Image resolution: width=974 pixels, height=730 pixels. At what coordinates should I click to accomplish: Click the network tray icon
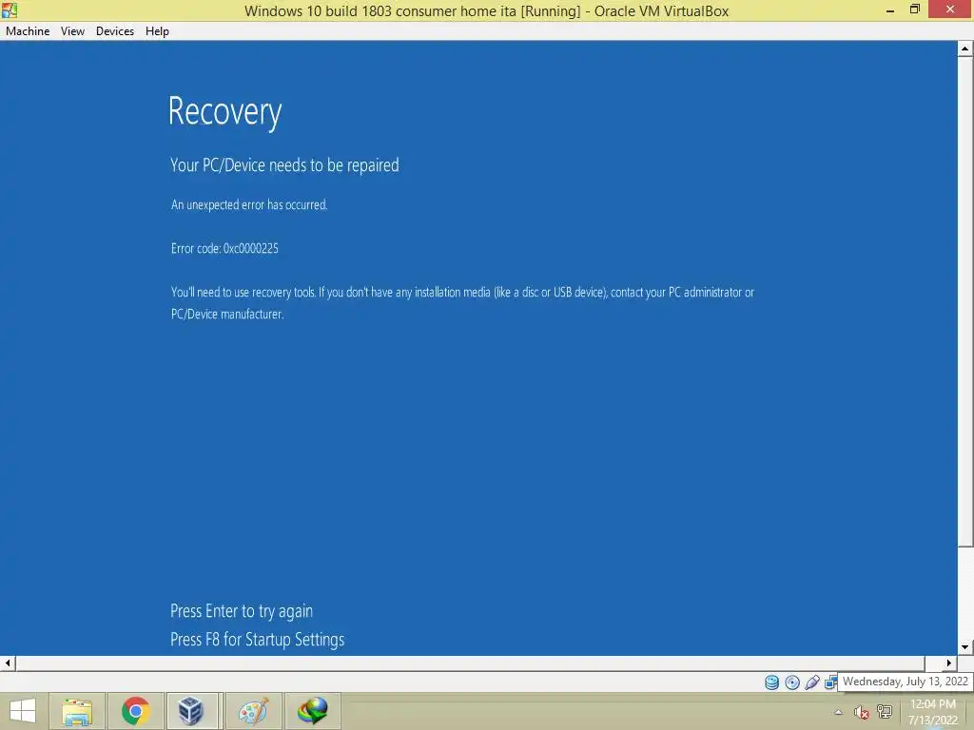tap(885, 712)
